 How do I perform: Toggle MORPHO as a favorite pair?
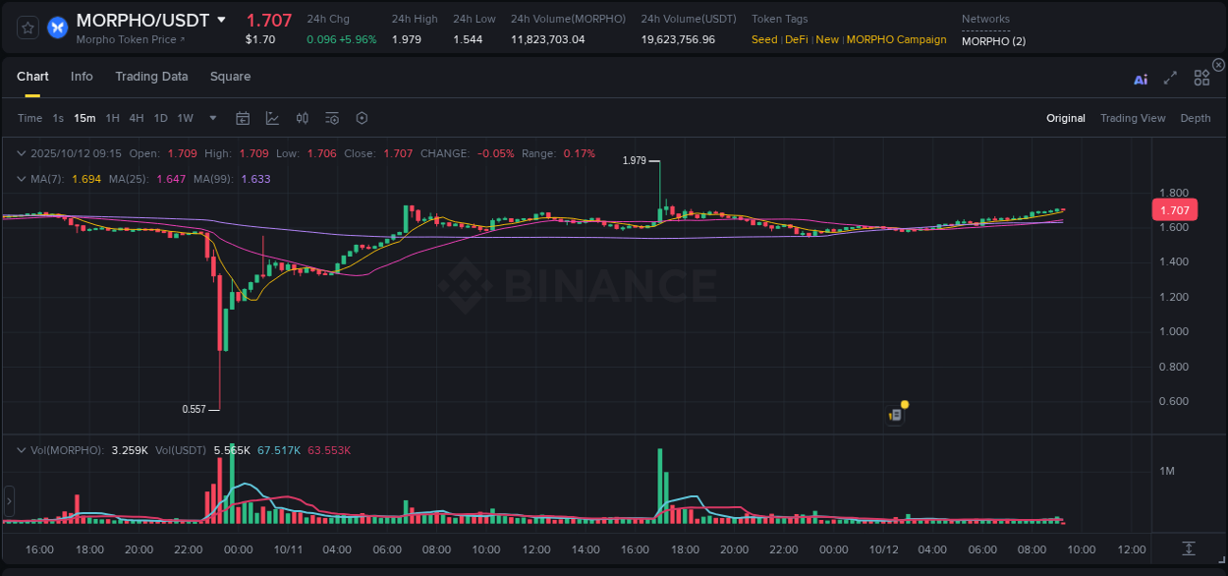coord(27,27)
